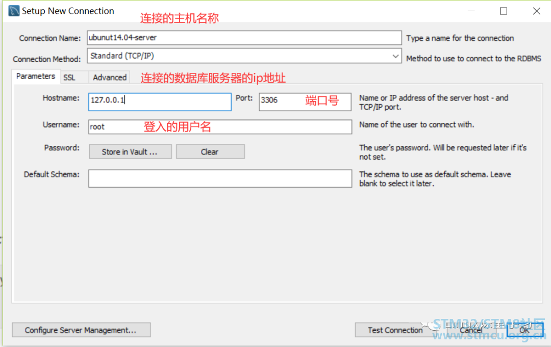Select the Parameters tab
Screen dimensions: 551x347
tap(36, 77)
